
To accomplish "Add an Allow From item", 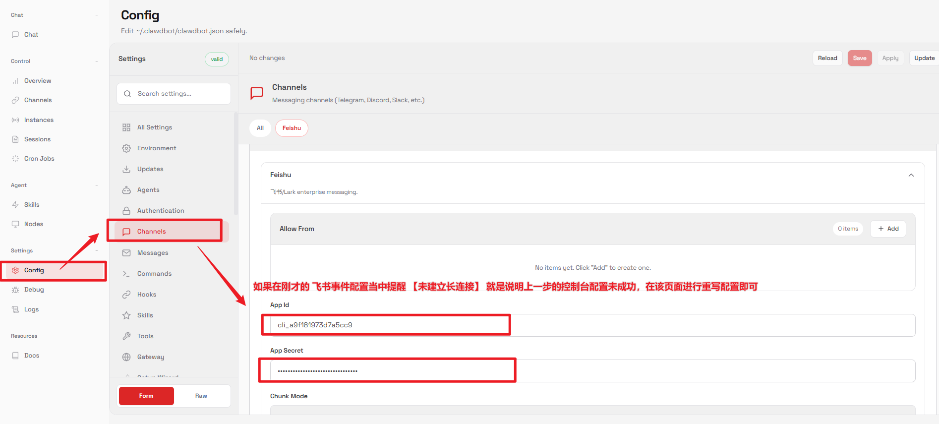I will (x=888, y=229).
